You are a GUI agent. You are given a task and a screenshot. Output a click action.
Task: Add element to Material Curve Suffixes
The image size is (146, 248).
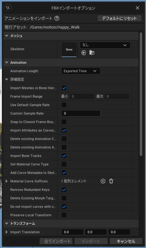tap(103, 181)
